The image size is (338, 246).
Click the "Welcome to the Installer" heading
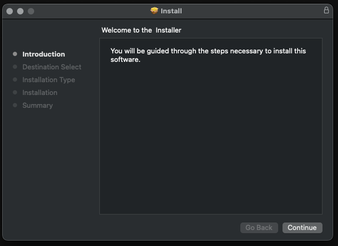pyautogui.click(x=142, y=30)
